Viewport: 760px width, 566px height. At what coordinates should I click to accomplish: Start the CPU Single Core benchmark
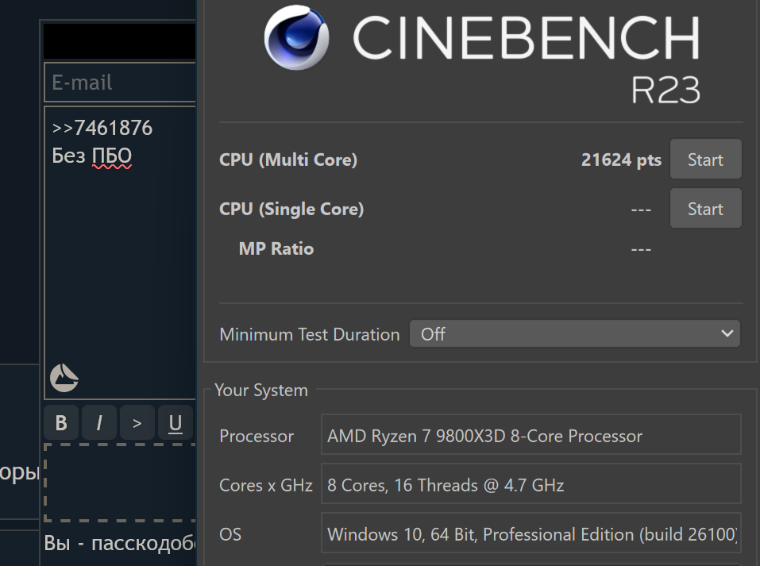(x=705, y=208)
